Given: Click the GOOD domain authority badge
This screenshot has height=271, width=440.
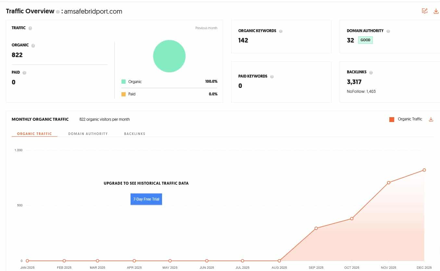Looking at the screenshot, I should click(x=365, y=40).
